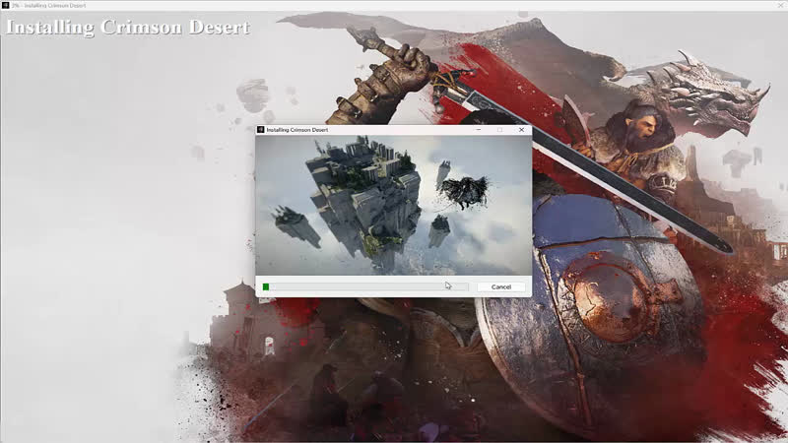Screen dimensions: 788x443
Task: Click the green progress block in the bar
Action: (x=266, y=286)
